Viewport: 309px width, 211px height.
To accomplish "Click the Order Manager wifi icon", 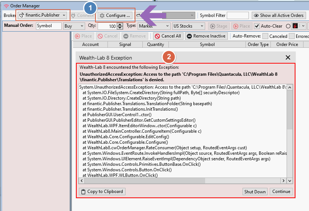I will (x=6, y=6).
